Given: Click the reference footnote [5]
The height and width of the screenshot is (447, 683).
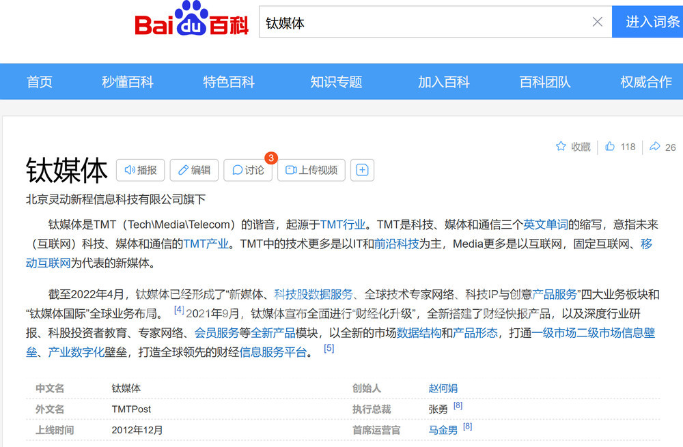Looking at the screenshot, I should [x=329, y=349].
